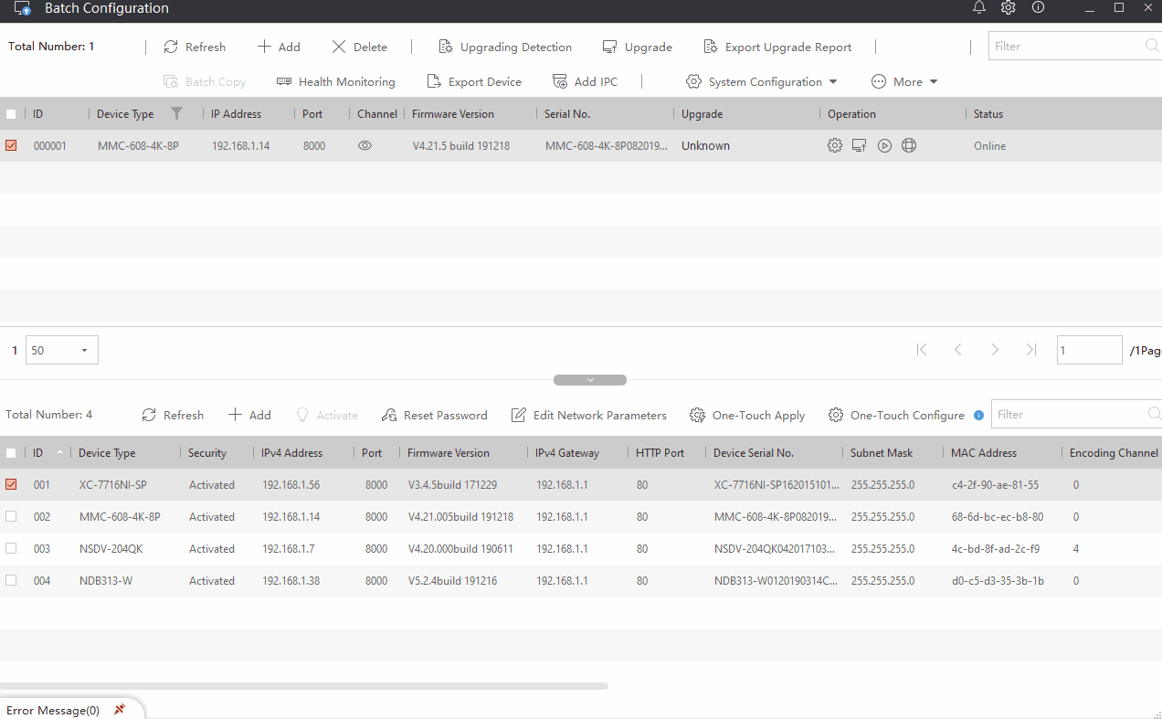Click the Status column header
The width and height of the screenshot is (1162, 719).
pos(988,114)
